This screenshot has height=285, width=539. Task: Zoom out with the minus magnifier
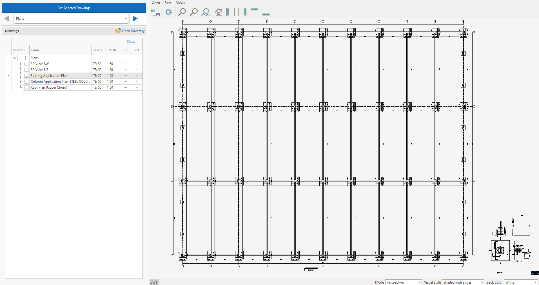[194, 12]
